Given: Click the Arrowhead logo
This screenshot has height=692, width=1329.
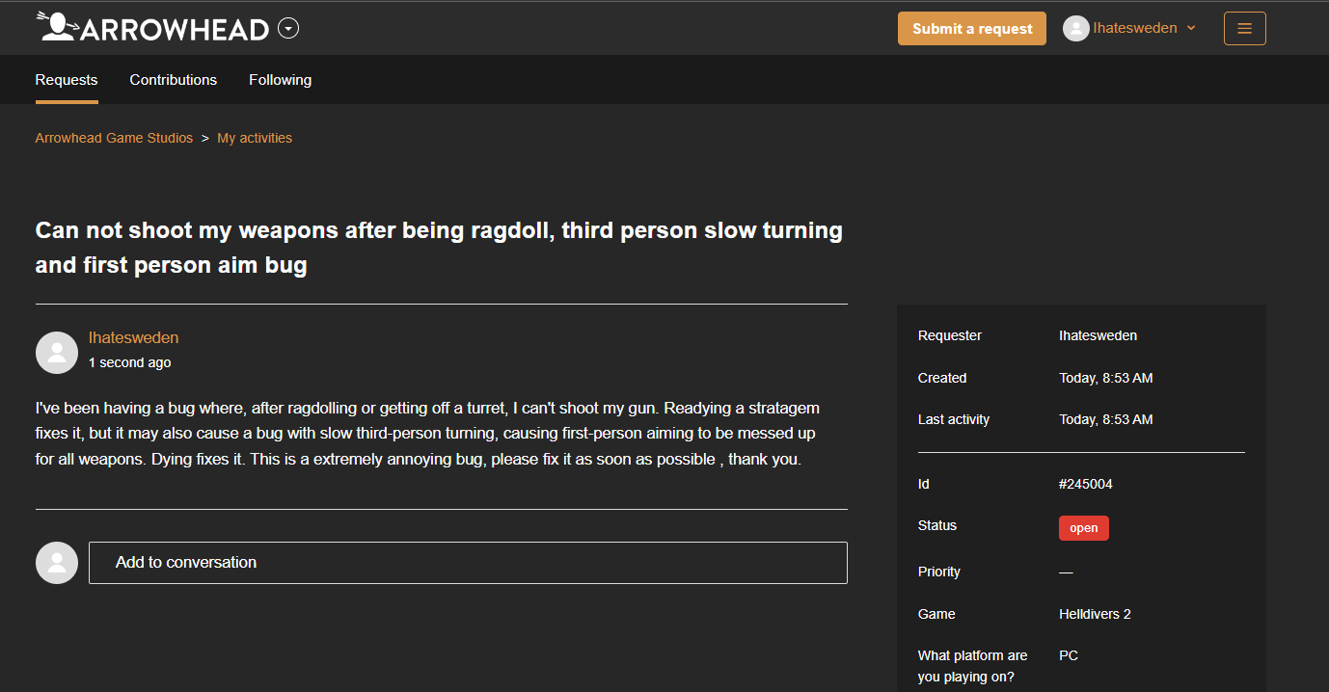Looking at the screenshot, I should 153,28.
